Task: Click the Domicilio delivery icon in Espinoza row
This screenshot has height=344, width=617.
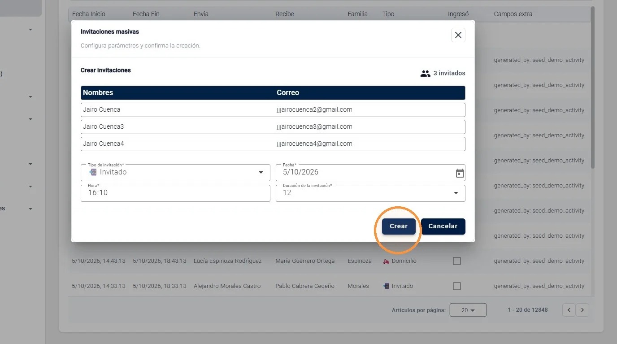Action: (386, 261)
